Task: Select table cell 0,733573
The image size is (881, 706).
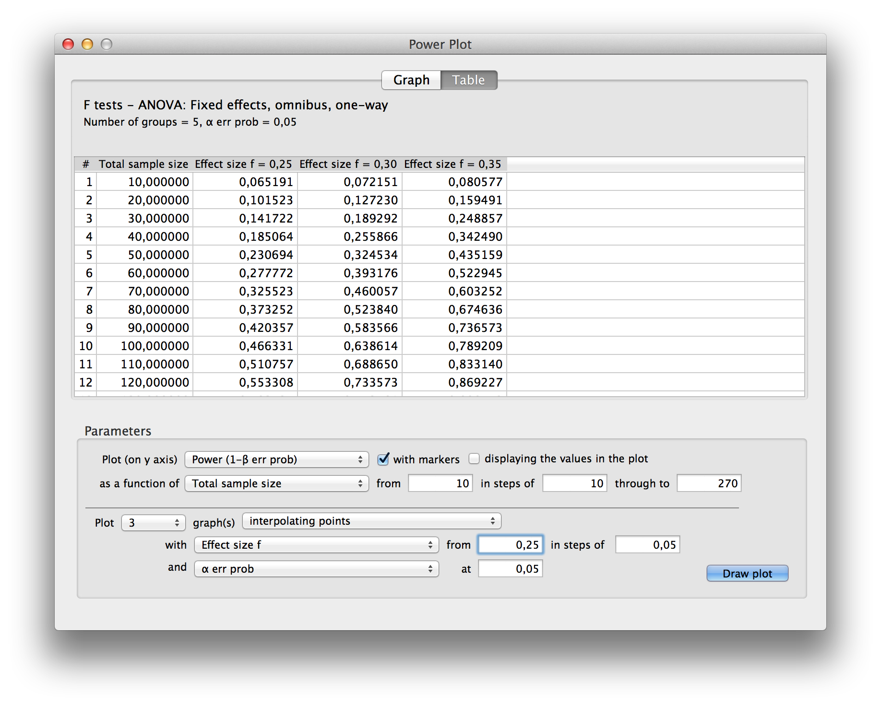Action: 350,382
